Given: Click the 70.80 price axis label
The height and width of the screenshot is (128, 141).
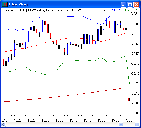Looking at the screenshot, I should pos(136,24).
